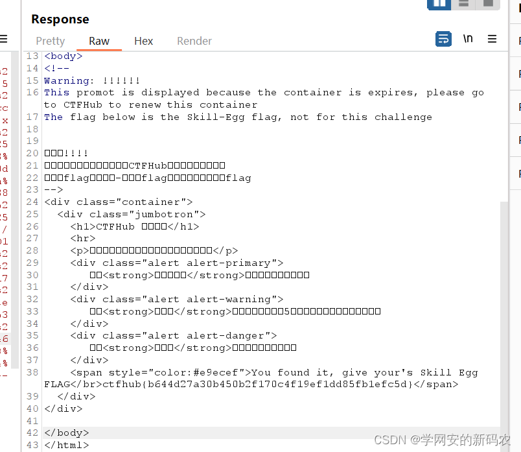
Task: Click the jumbotron div on line 25
Action: point(132,214)
